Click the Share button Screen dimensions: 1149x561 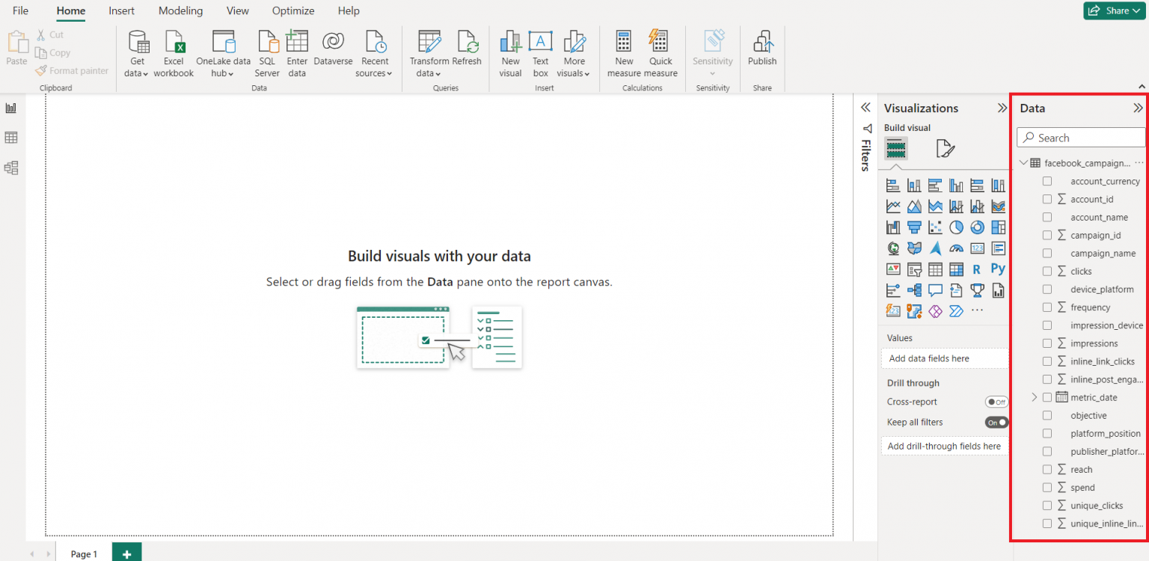click(x=1114, y=10)
